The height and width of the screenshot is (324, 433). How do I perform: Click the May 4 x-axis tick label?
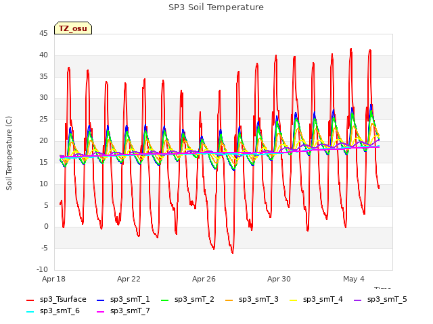coord(354,279)
